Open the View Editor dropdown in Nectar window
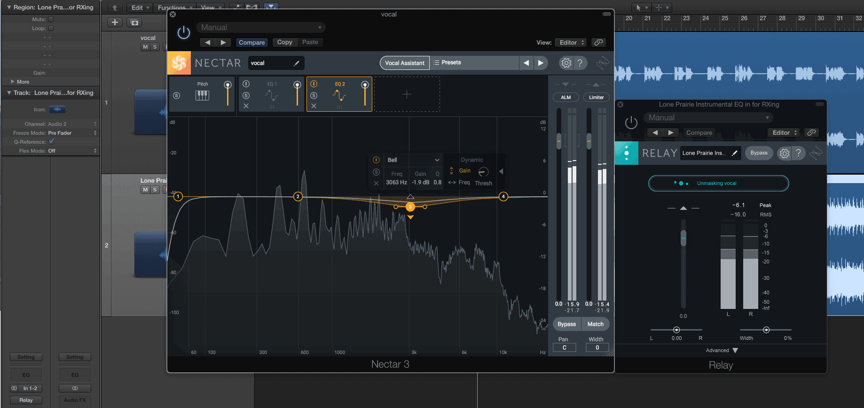 (x=571, y=43)
